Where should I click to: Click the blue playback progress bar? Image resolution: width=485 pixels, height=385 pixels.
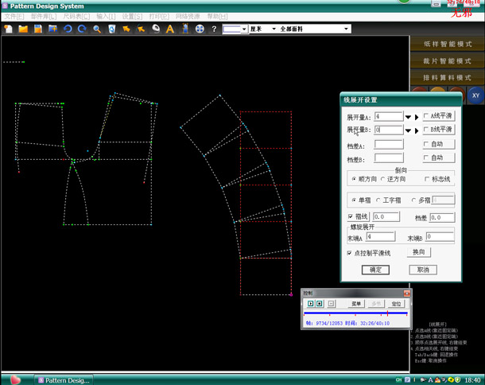[355, 313]
